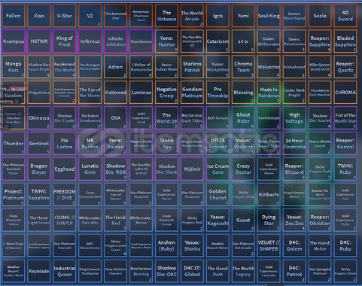The image size is (362, 286).
Task: Pick the Keyblade tile
Action: 39,271
